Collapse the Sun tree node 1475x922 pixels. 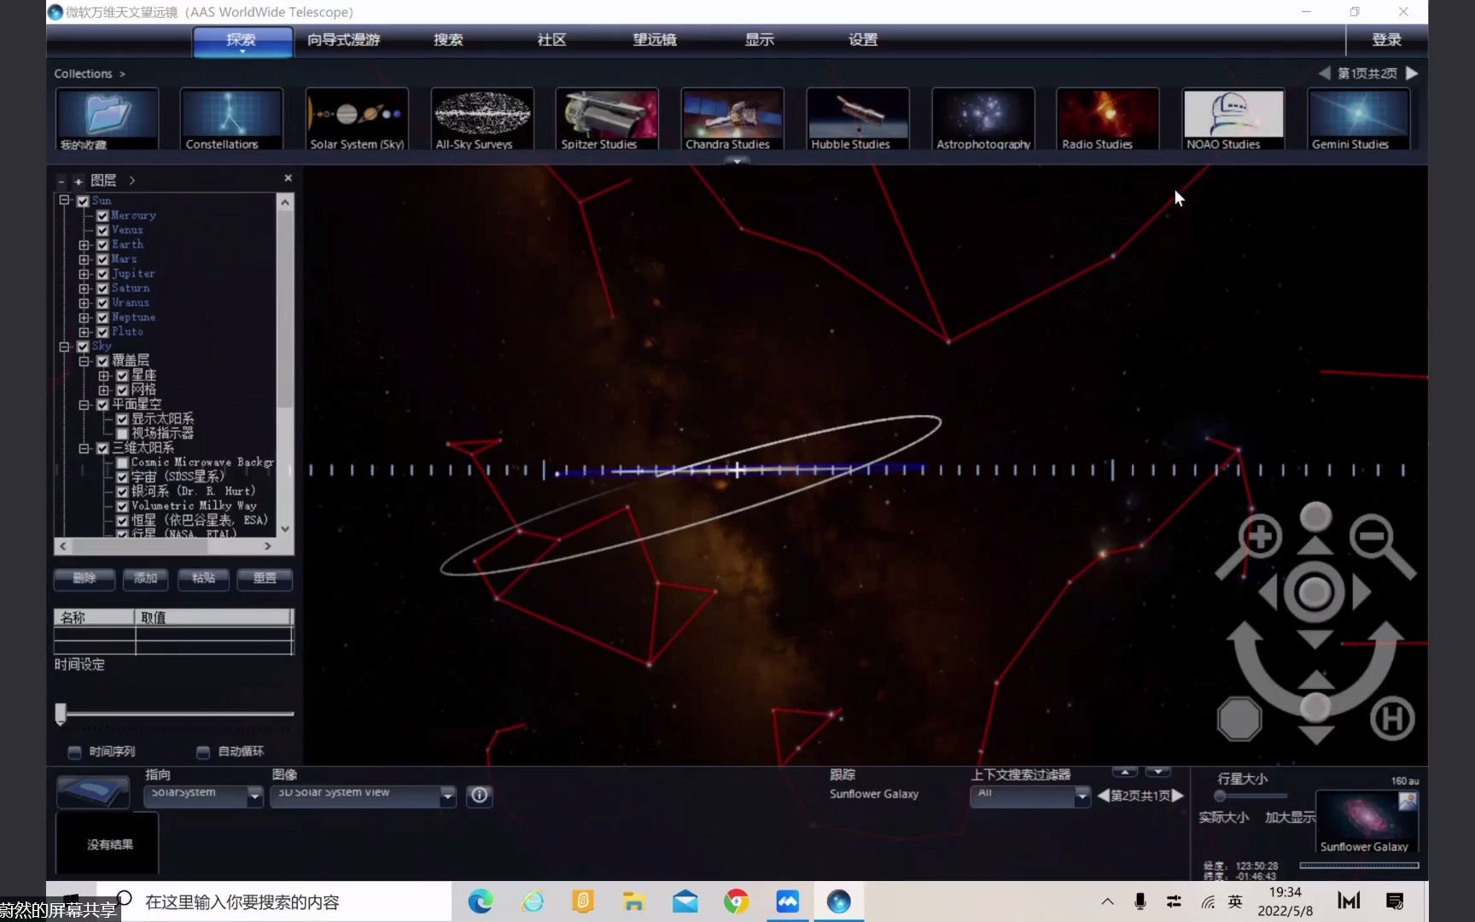[64, 201]
